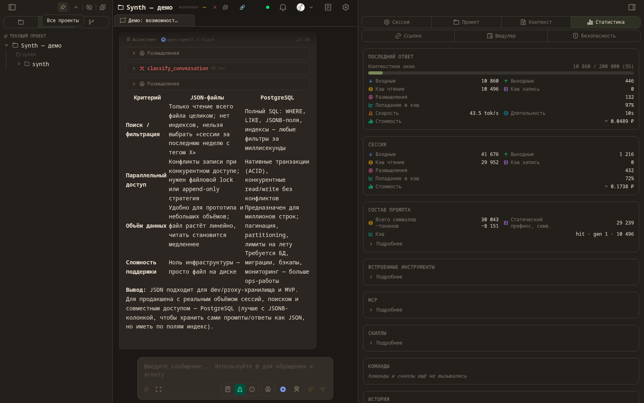Switch to the Сессия tab
The image size is (644, 403).
coord(397,22)
